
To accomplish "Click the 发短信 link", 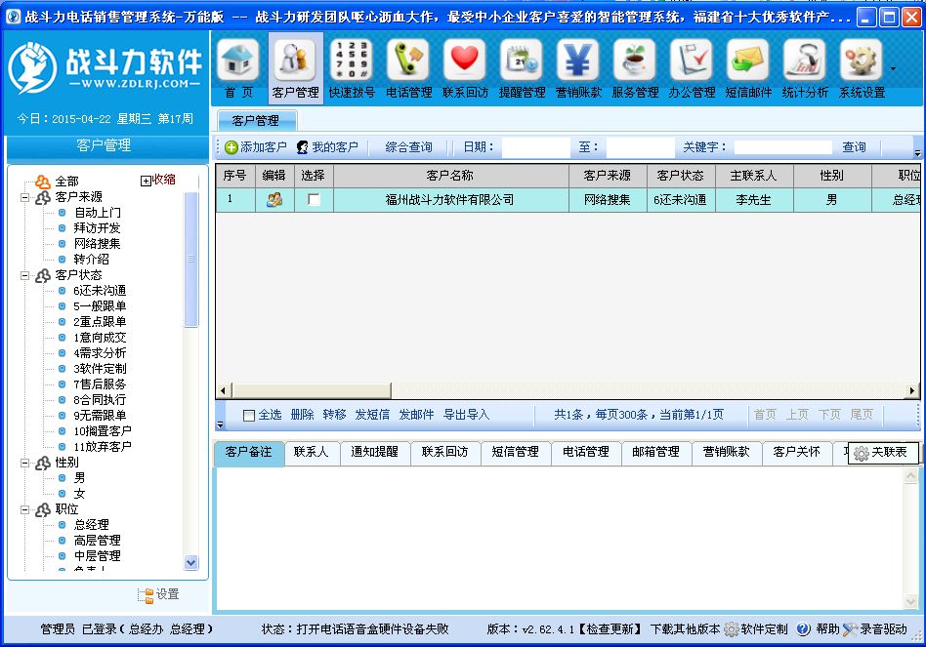I will click(x=372, y=415).
